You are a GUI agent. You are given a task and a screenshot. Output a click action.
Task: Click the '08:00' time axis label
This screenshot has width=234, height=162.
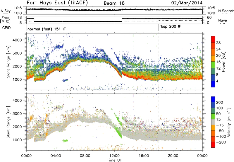85,156
